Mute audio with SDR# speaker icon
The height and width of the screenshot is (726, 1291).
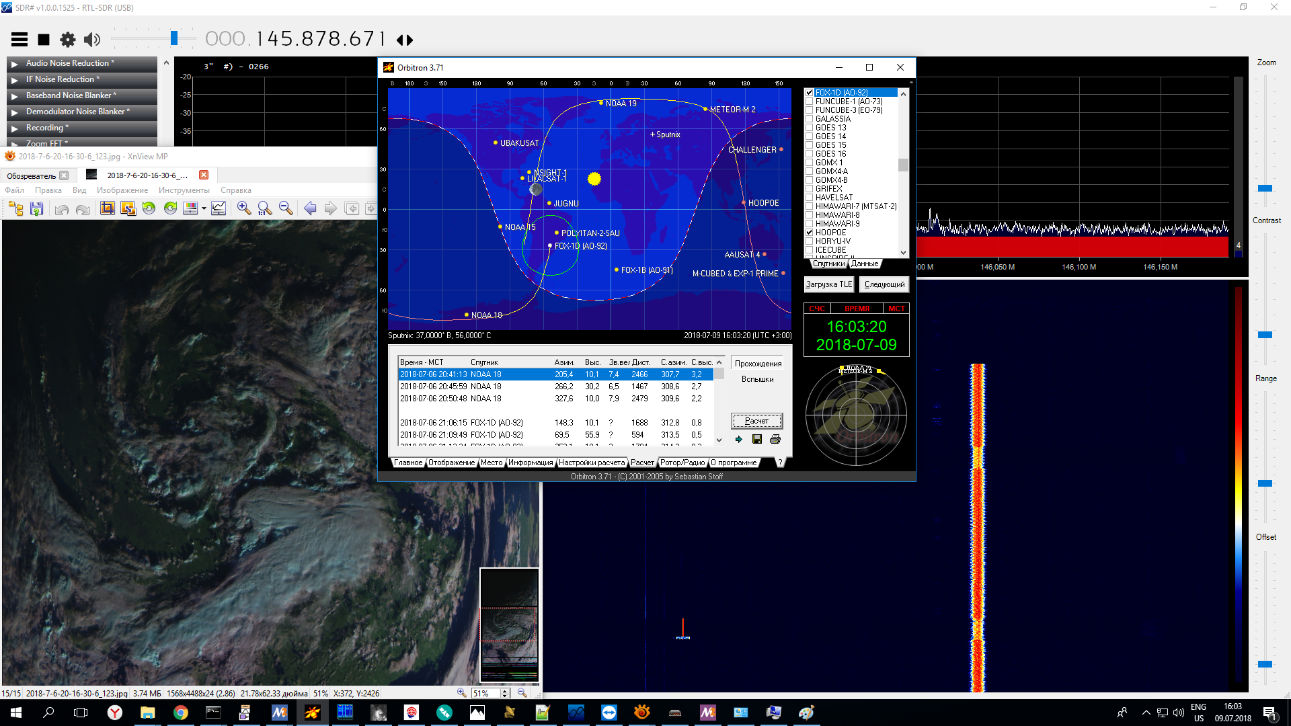tap(92, 40)
